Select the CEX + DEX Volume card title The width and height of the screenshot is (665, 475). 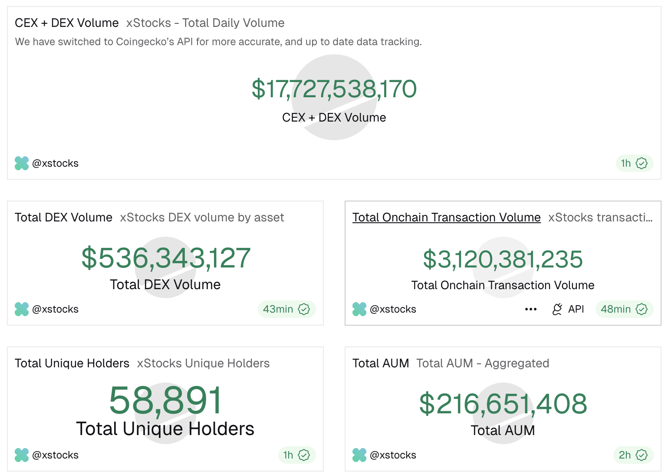click(67, 23)
